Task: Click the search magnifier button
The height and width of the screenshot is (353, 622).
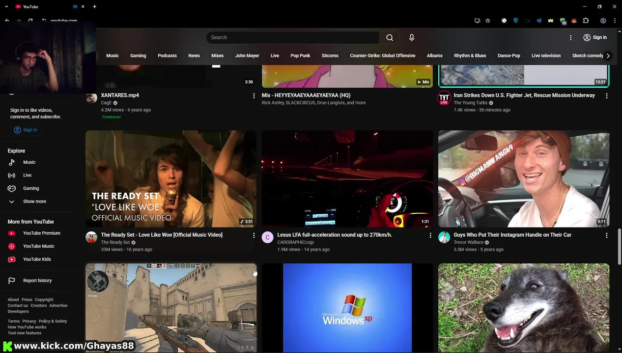Action: click(390, 38)
